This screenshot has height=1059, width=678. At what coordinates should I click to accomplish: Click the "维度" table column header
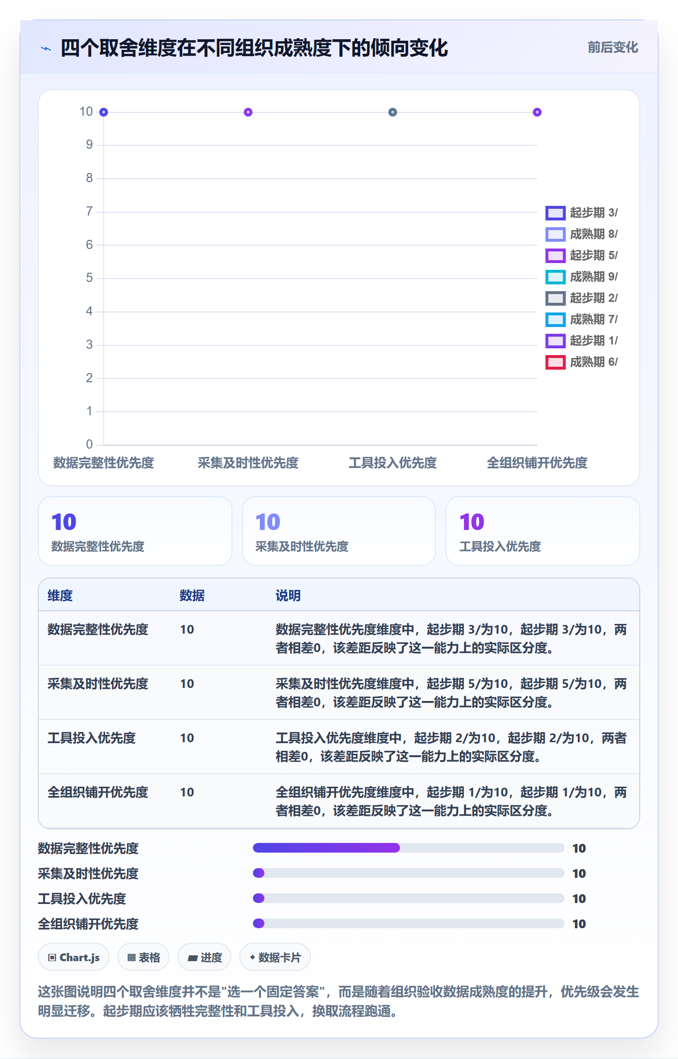point(60,595)
